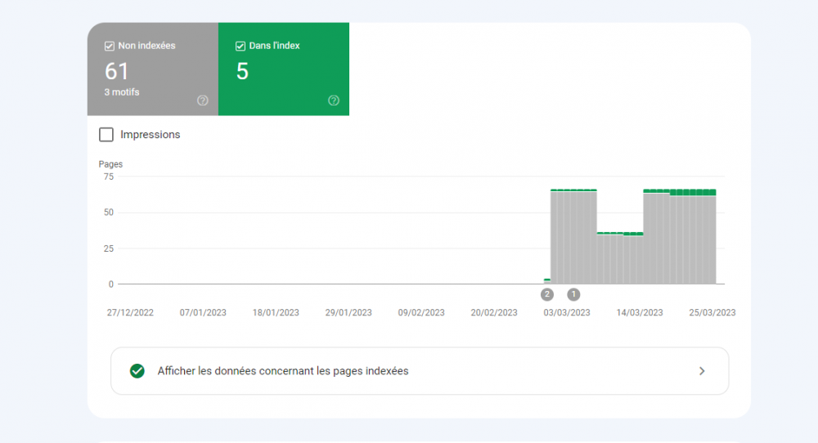The image size is (818, 443).
Task: Select the Dans l'index count 5
Action: pos(242,71)
